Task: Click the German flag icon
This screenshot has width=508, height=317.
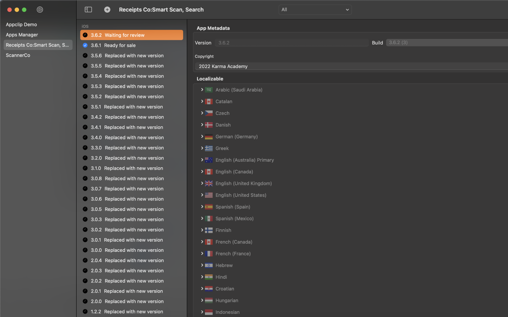Action: pos(209,137)
